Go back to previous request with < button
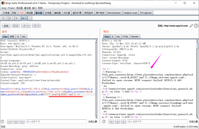Image resolution: width=199 pixels, height=129 pixels. click(x=24, y=26)
